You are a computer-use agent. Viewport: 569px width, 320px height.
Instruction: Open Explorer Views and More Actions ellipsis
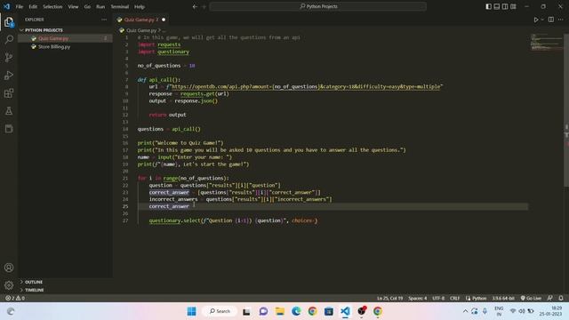[x=104, y=20]
